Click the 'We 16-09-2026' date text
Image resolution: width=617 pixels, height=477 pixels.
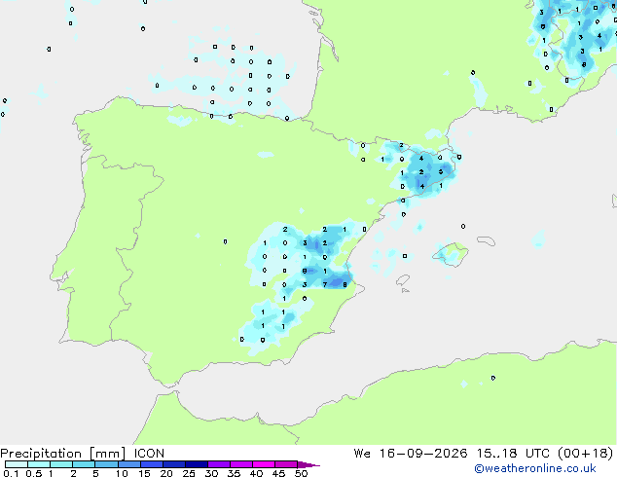[x=411, y=454]
